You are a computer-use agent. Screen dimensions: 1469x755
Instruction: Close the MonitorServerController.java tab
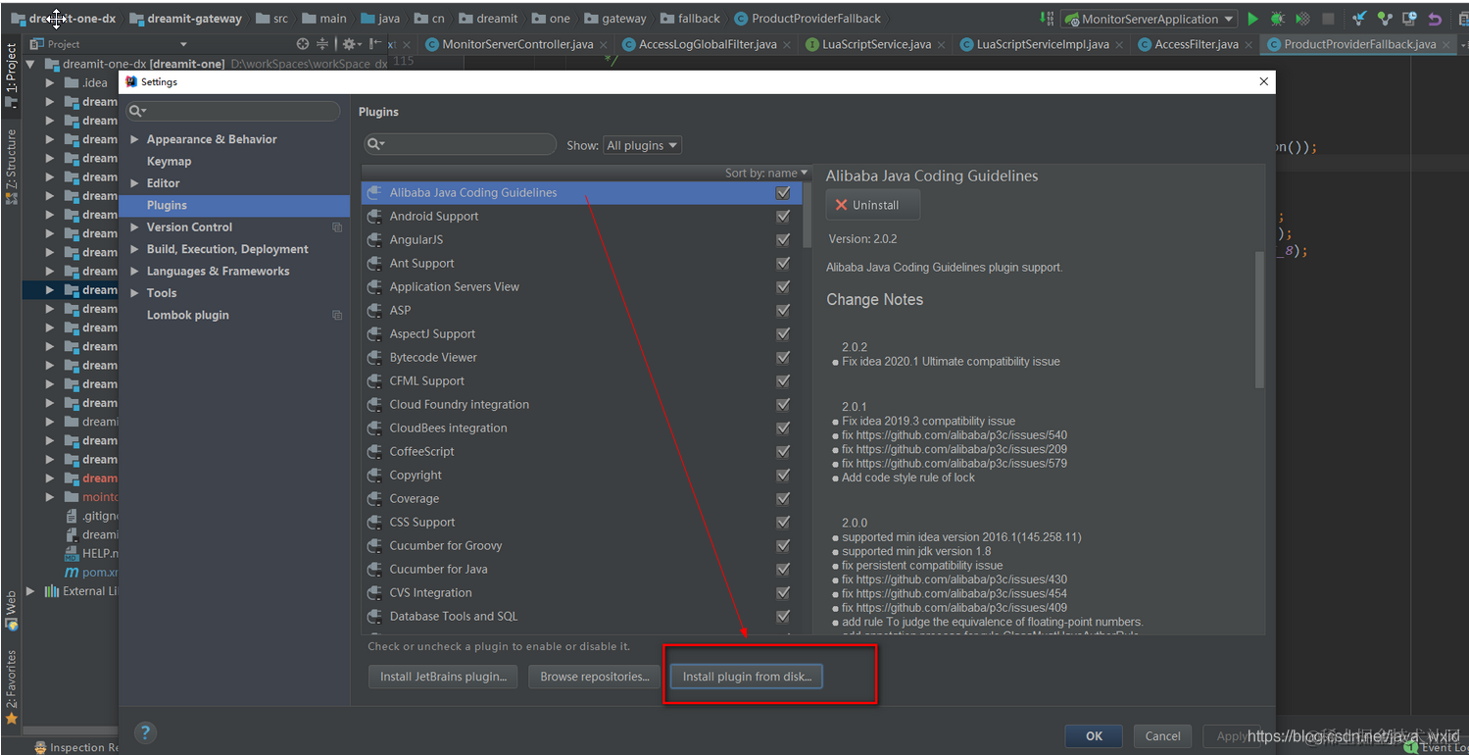[605, 44]
